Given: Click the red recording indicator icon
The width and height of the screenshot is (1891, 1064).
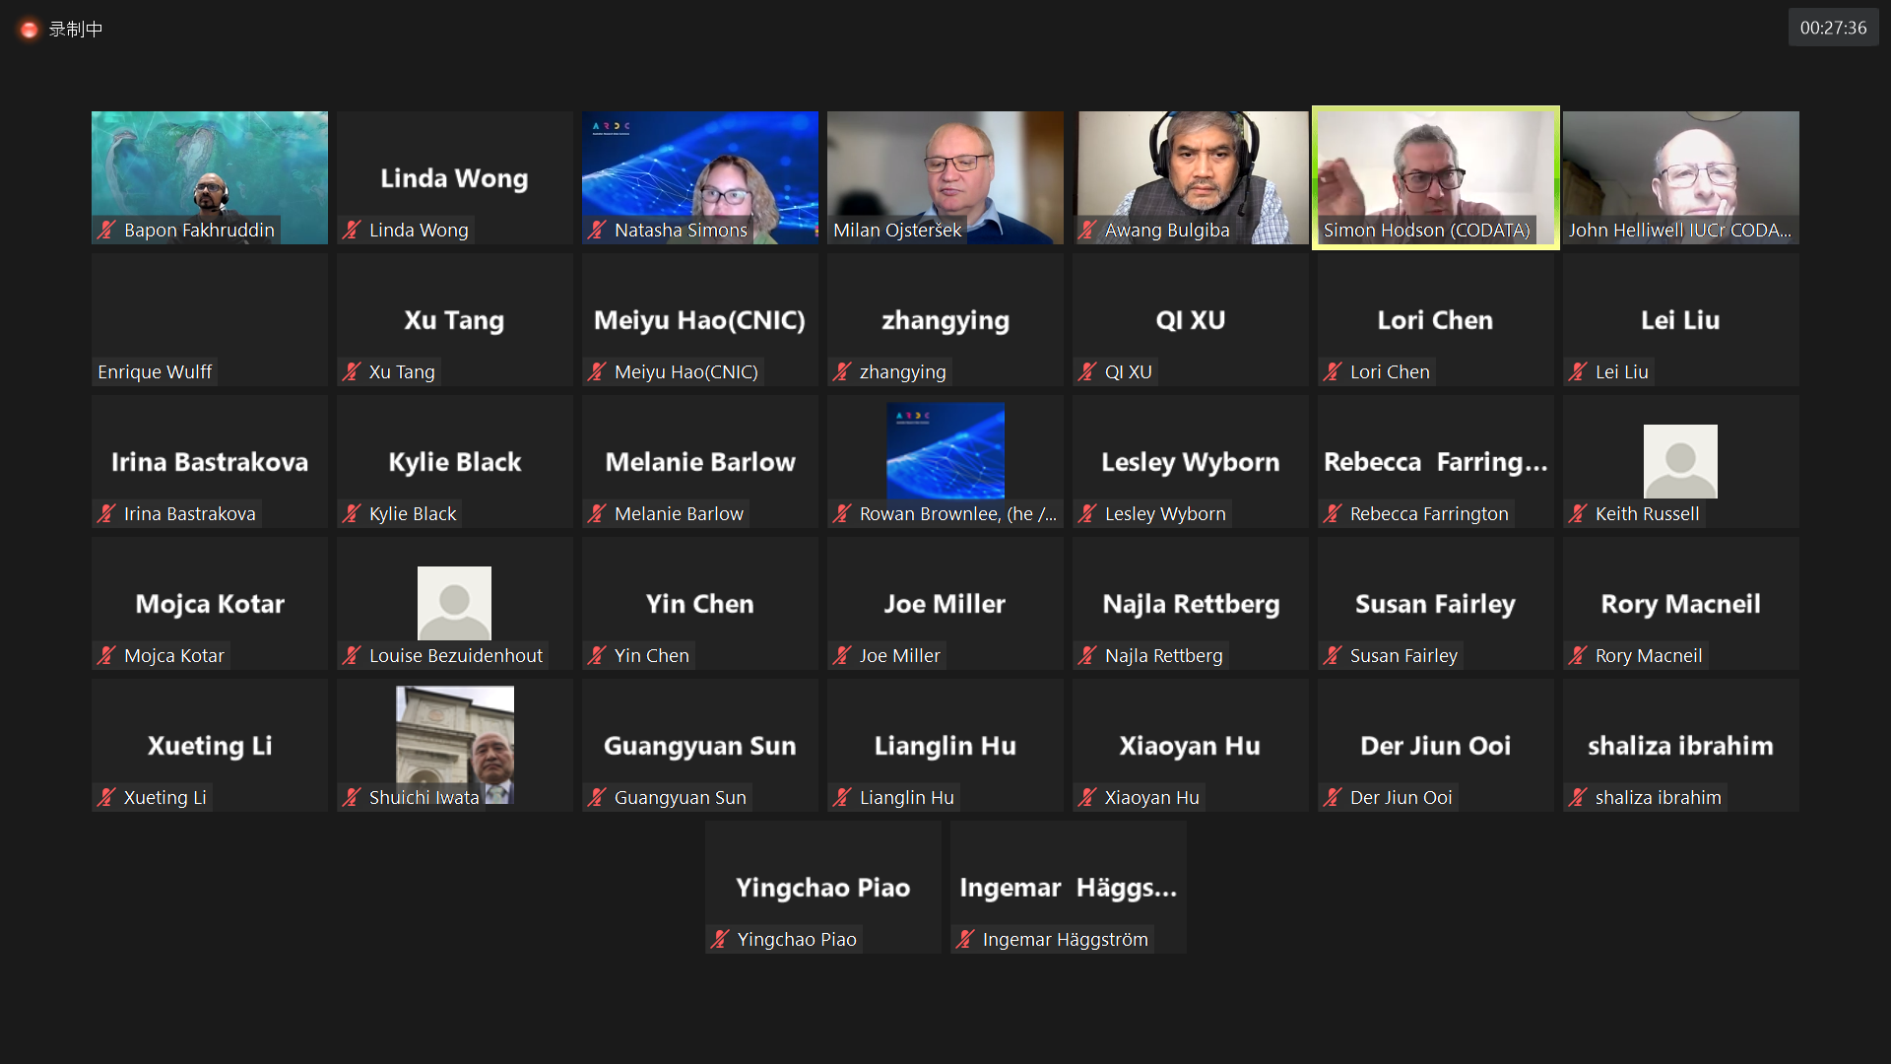Looking at the screenshot, I should tap(30, 30).
